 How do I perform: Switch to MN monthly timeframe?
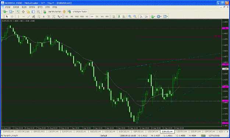click(x=107, y=17)
